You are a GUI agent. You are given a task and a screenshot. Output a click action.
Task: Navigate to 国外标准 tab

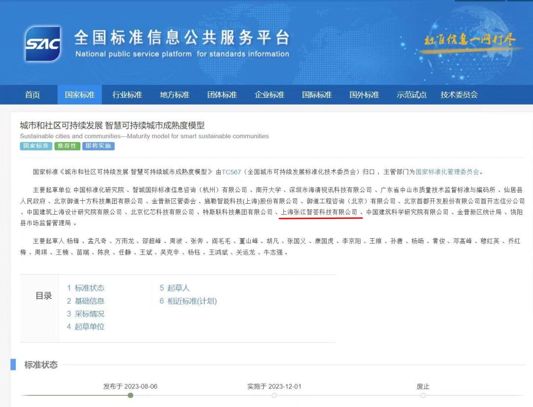364,95
